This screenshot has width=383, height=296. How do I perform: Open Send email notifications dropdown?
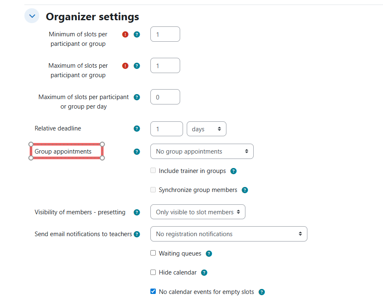(228, 234)
